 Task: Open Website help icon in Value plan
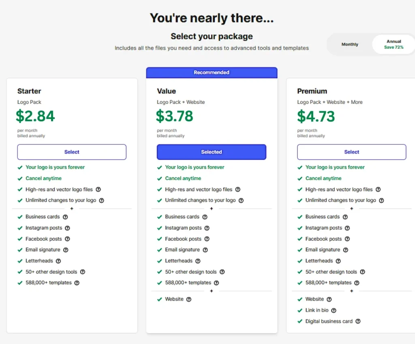pyautogui.click(x=189, y=299)
